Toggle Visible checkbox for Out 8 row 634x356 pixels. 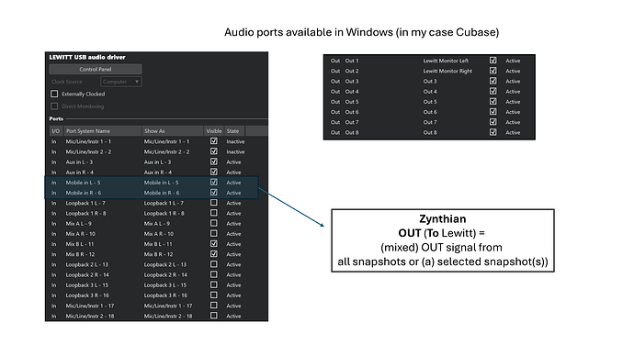[x=492, y=132]
